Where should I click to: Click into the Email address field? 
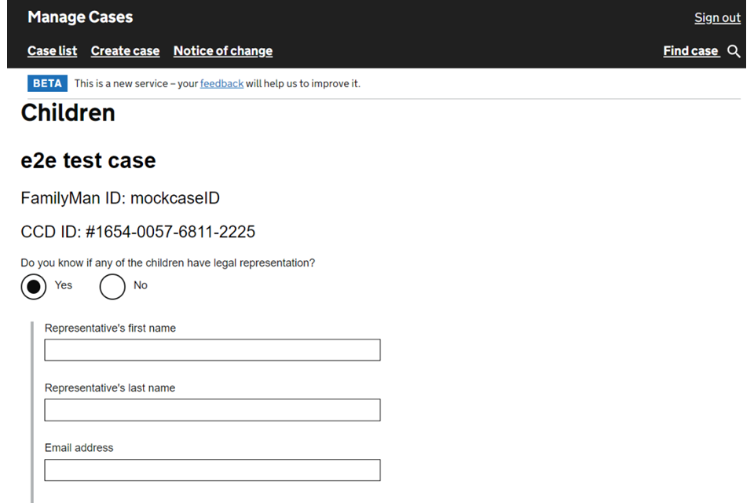[212, 470]
